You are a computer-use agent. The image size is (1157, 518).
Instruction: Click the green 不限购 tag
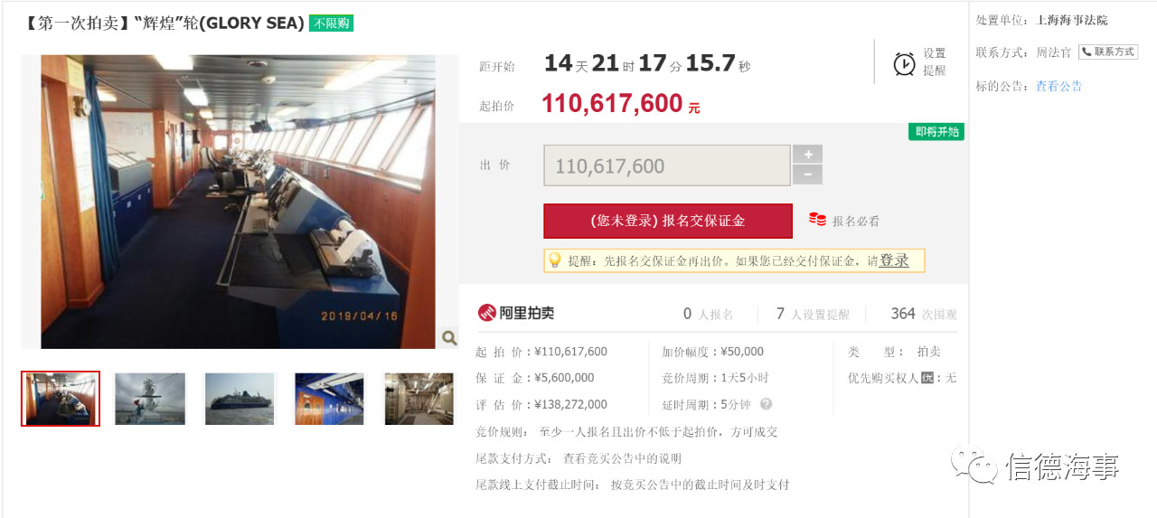331,23
